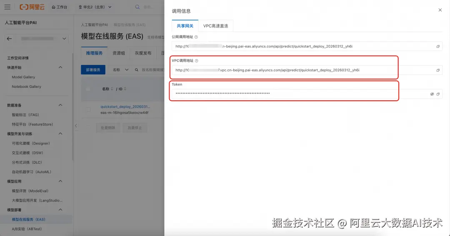
Task: Click the 模型在线服务 (EAS) page heading
Action: click(112, 36)
